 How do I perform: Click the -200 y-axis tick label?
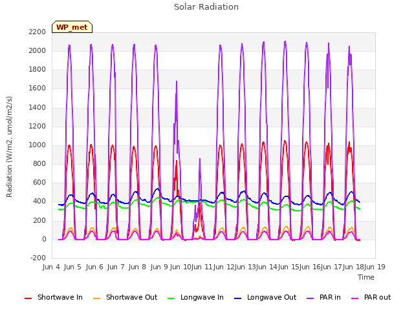38,258
